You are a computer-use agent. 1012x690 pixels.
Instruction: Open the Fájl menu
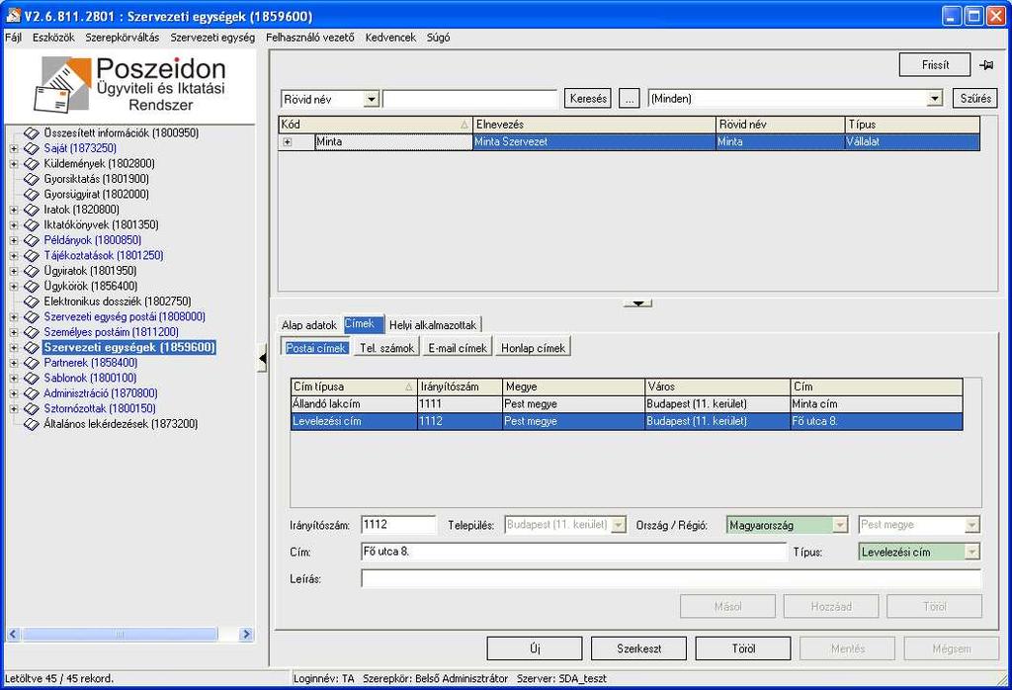pos(14,38)
